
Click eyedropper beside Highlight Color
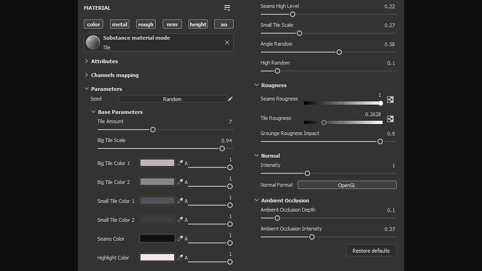coord(180,258)
